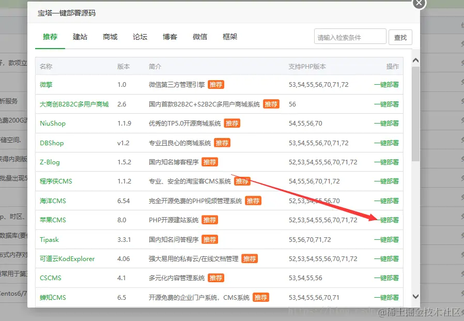Open the 微擎 name link
The image size is (464, 321).
46,85
